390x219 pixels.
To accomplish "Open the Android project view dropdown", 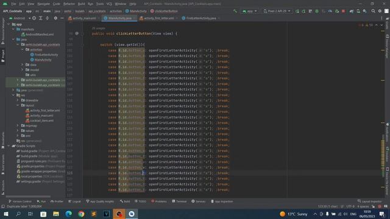I will (x=19, y=18).
